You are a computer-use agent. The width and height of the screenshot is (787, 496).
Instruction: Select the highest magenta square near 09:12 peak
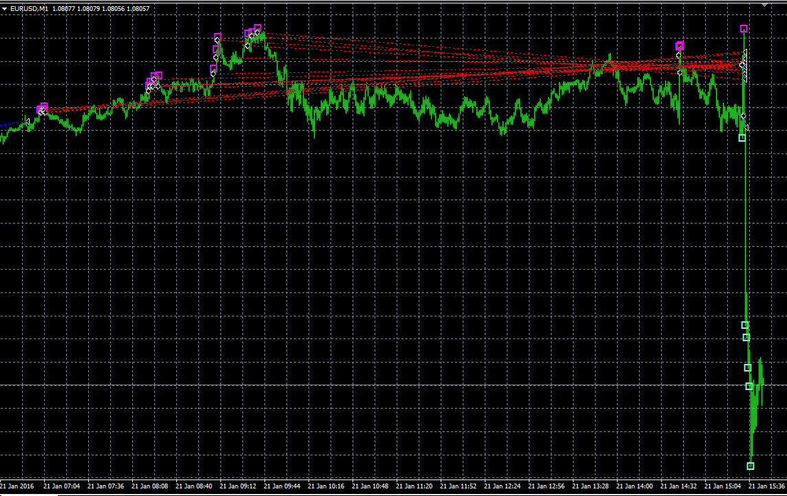click(x=258, y=28)
